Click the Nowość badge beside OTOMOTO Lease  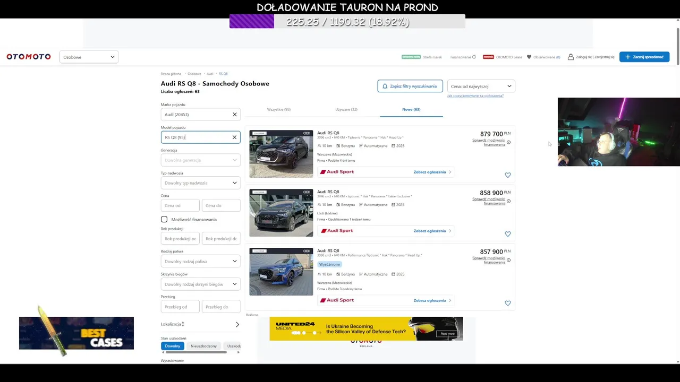(488, 57)
